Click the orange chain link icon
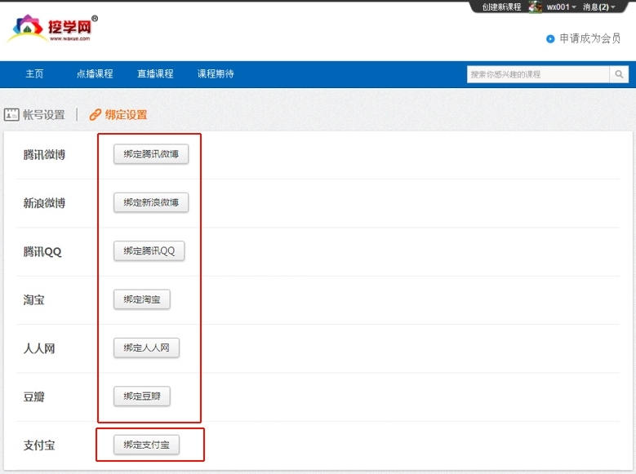Viewport: 636px width, 474px height. 95,115
